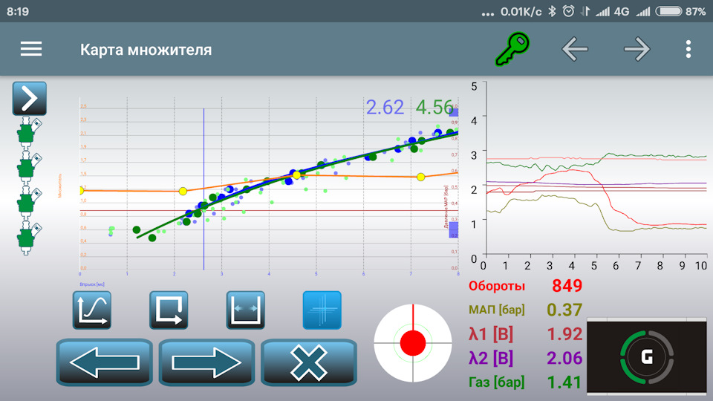Open the three-dot overflow menu

click(x=688, y=49)
